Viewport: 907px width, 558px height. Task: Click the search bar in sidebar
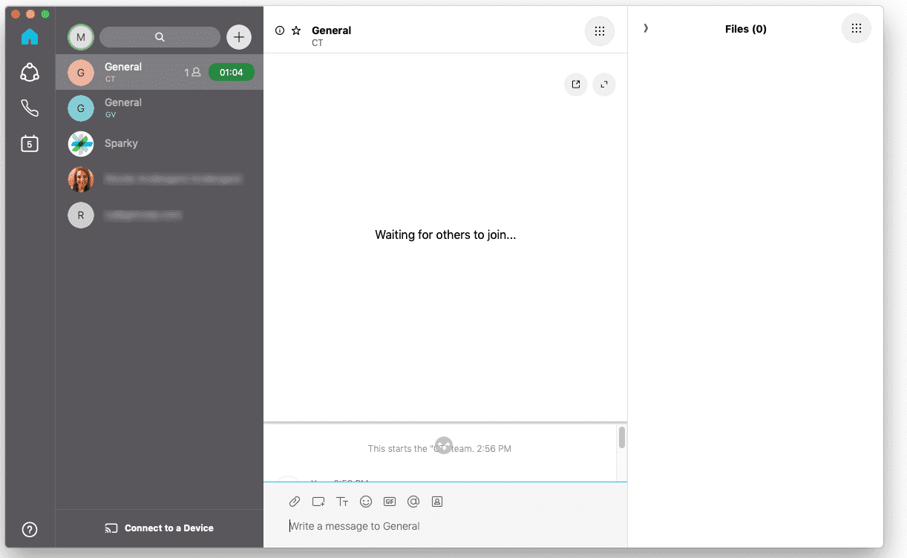click(160, 37)
